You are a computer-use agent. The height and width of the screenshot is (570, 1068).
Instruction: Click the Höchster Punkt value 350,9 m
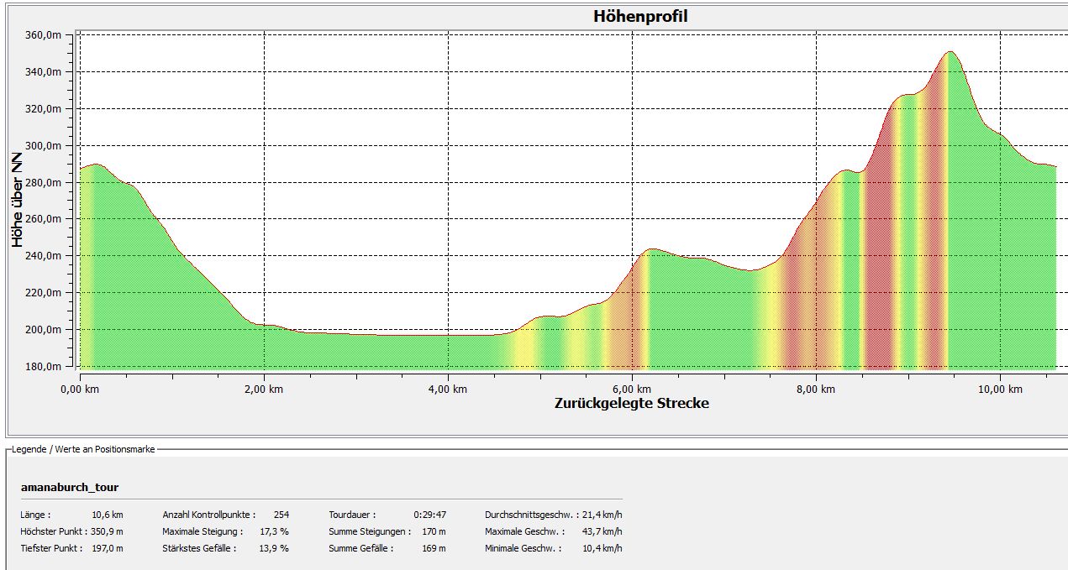[107, 531]
